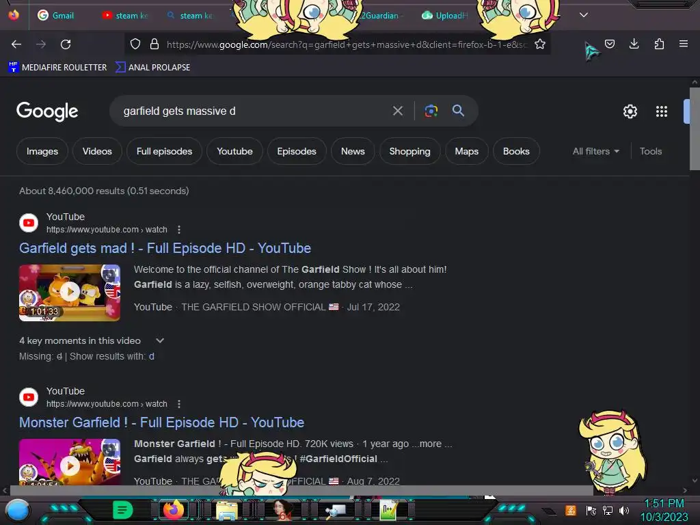Filter results by Videos
This screenshot has width=700, height=525.
point(97,151)
